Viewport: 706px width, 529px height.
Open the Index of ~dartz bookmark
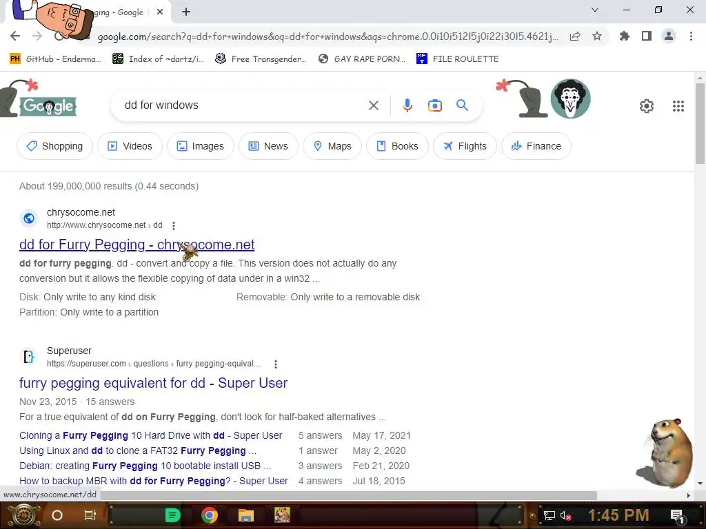(158, 59)
